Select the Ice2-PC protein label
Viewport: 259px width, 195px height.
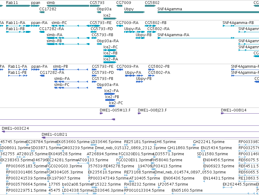pyautogui.click(x=116, y=103)
